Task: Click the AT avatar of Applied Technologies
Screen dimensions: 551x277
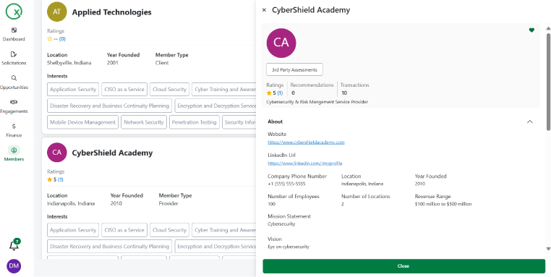Action: (x=57, y=12)
